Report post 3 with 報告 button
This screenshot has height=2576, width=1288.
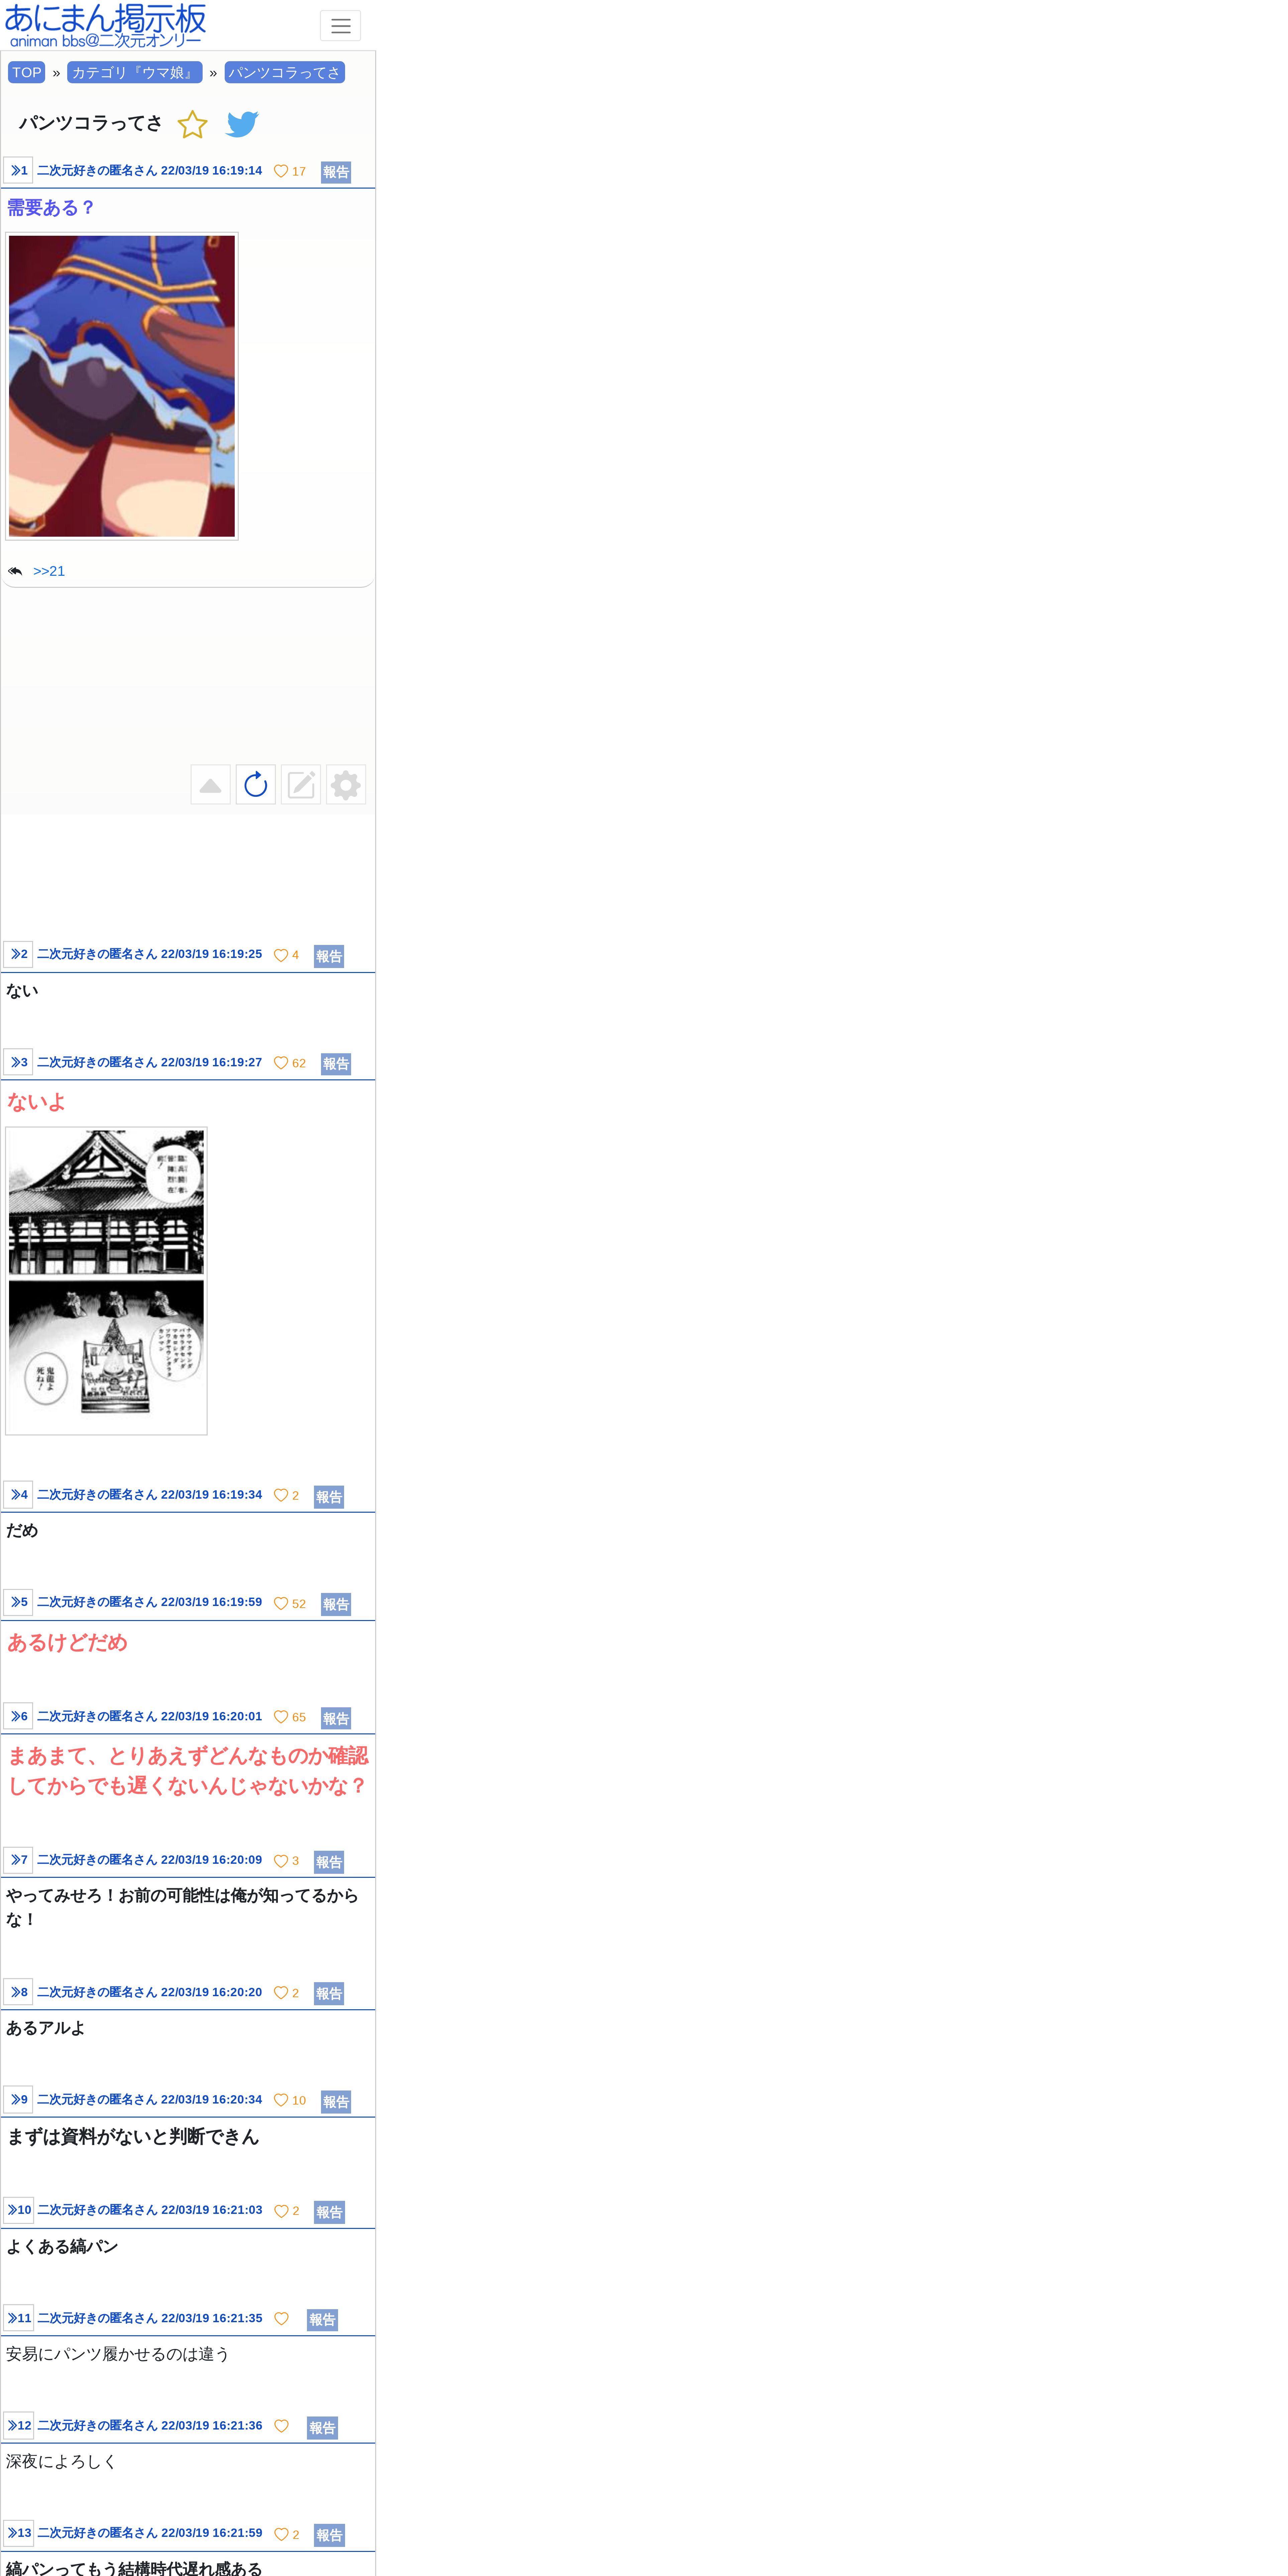pos(336,1064)
